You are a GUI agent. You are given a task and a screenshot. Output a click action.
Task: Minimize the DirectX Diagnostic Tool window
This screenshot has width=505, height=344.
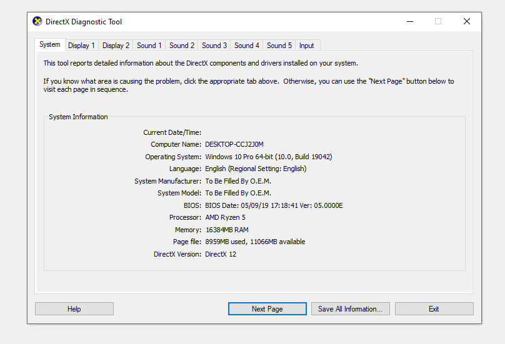[x=410, y=22]
